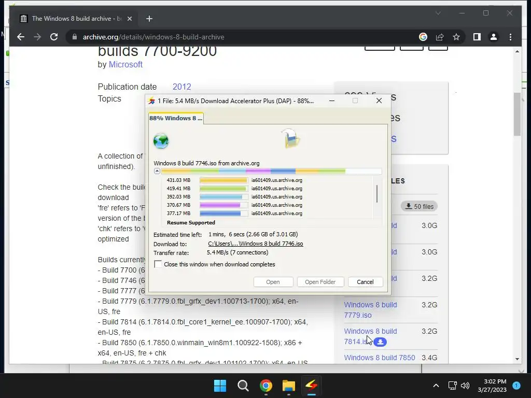Screen dimensions: 531x398
Task: Click the browser page vertical scrollbar
Action: pyautogui.click(x=517, y=113)
